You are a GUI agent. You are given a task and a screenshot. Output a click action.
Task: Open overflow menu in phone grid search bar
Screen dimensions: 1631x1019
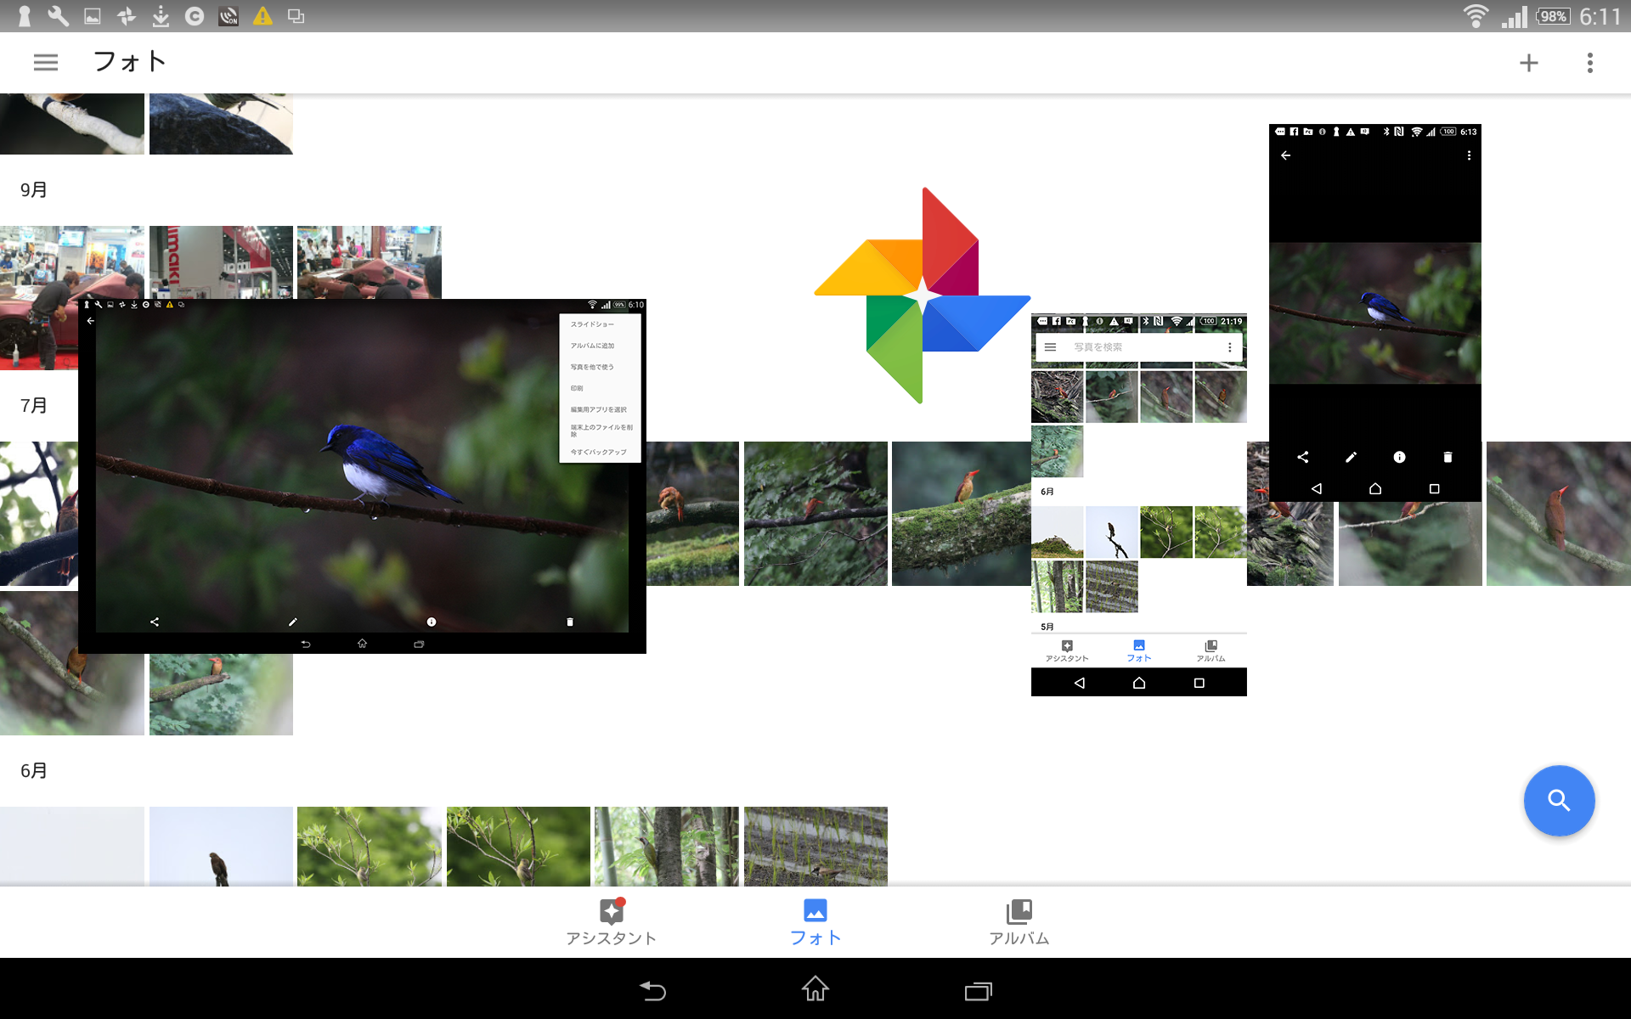coord(1229,347)
